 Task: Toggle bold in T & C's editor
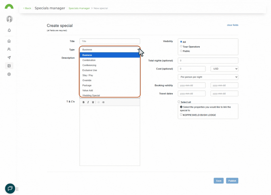coord(84,102)
